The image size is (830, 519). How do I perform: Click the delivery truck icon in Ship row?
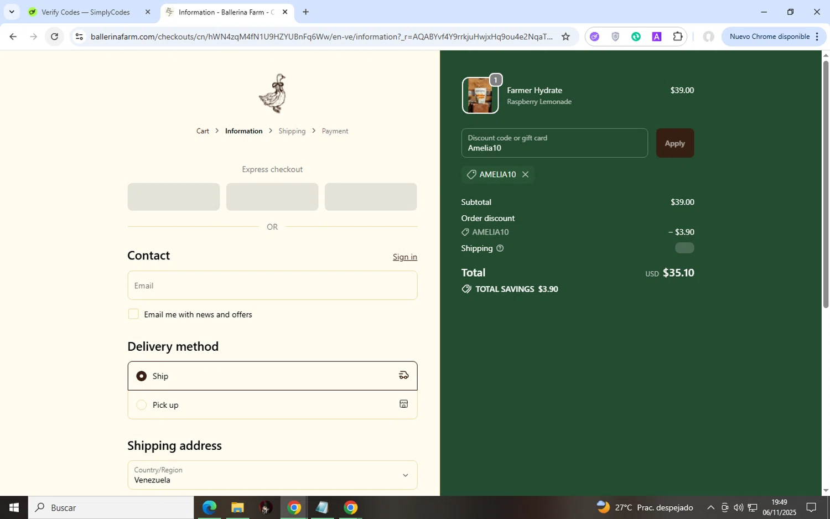pyautogui.click(x=404, y=375)
